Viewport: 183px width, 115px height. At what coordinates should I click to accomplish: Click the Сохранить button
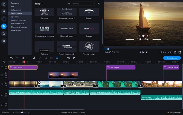point(172,58)
